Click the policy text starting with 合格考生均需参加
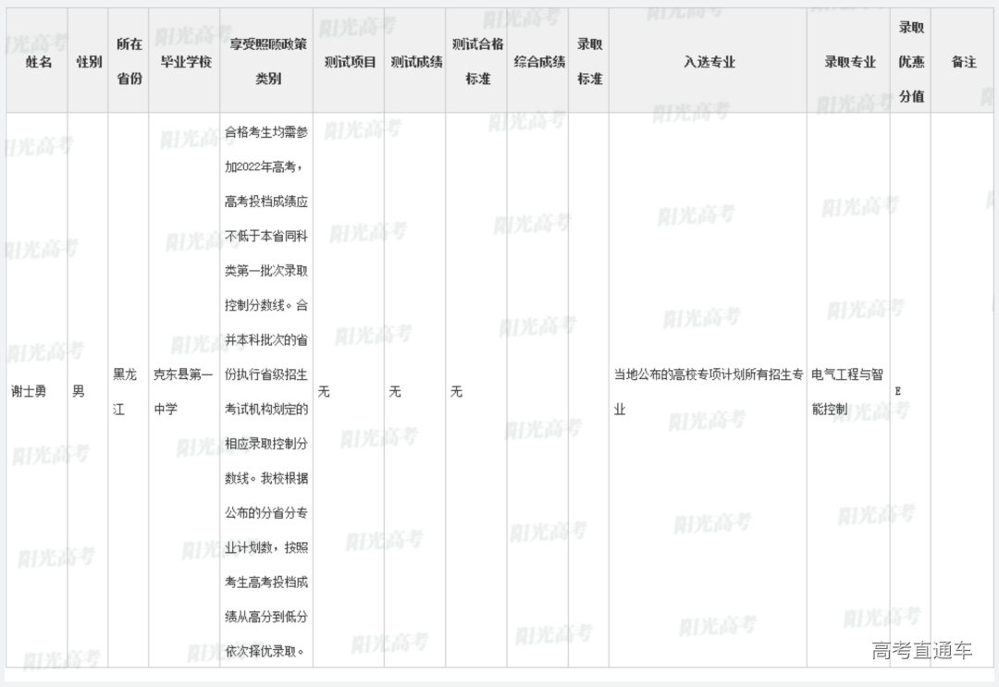This screenshot has width=999, height=687. [x=266, y=391]
